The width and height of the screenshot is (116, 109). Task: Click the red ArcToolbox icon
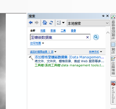[113, 84]
